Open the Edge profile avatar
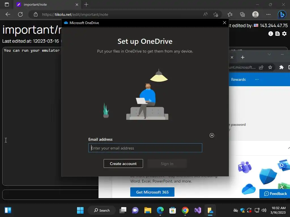This screenshot has height=217, width=290. click(255, 14)
